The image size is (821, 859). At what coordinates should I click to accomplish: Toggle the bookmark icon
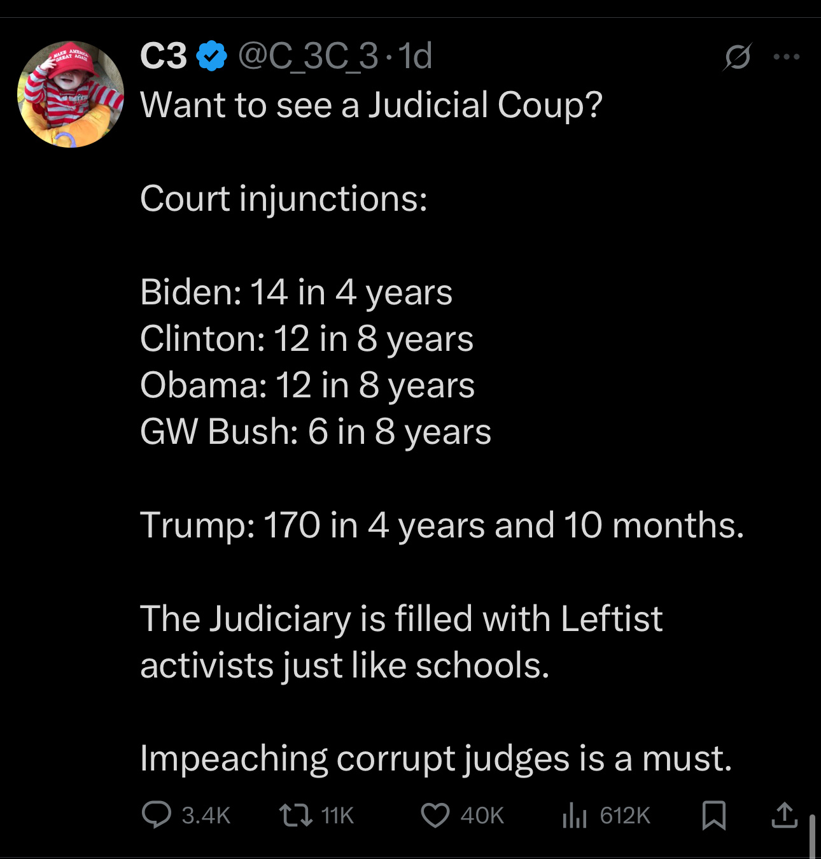(713, 815)
